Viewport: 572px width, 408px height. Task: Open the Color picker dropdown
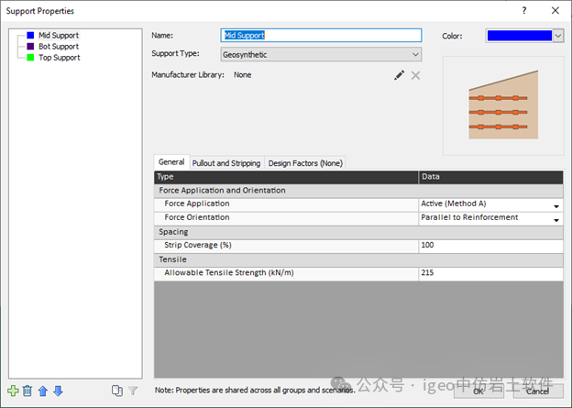(x=558, y=36)
